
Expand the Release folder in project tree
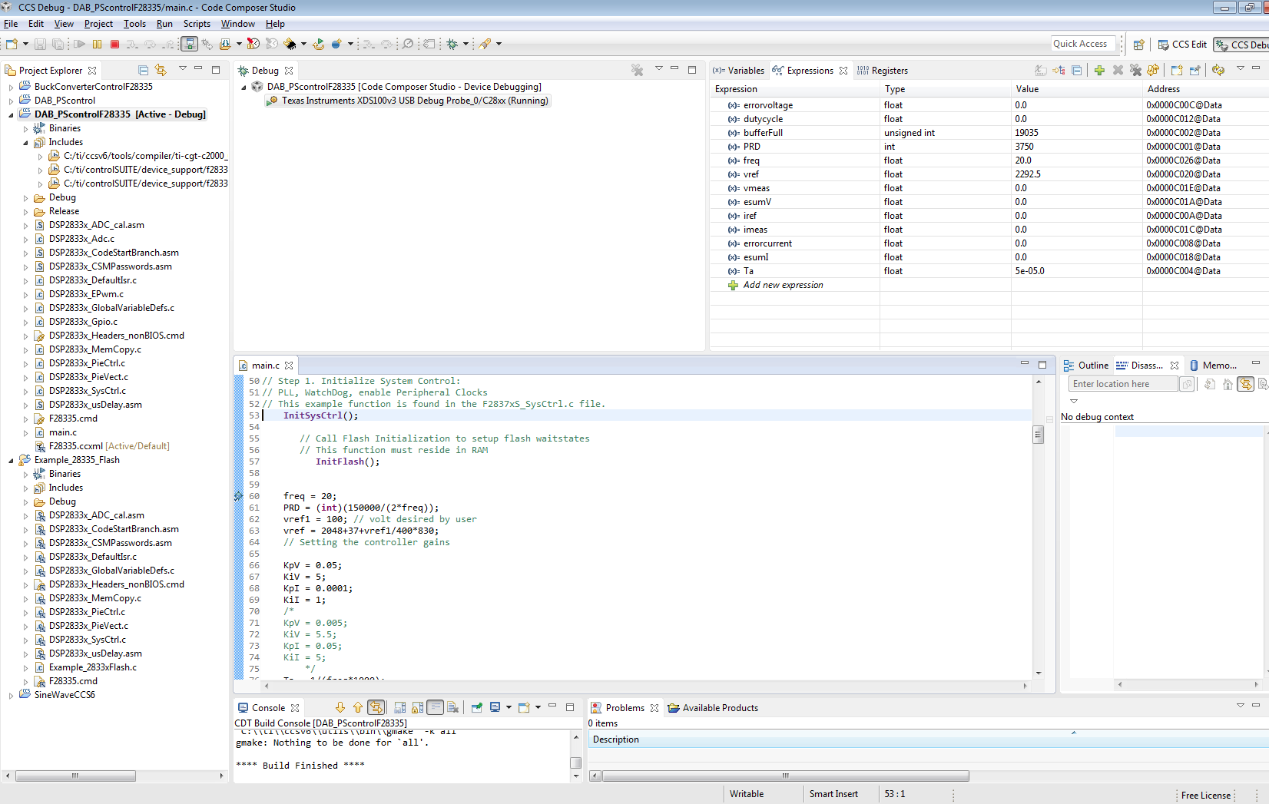25,212
